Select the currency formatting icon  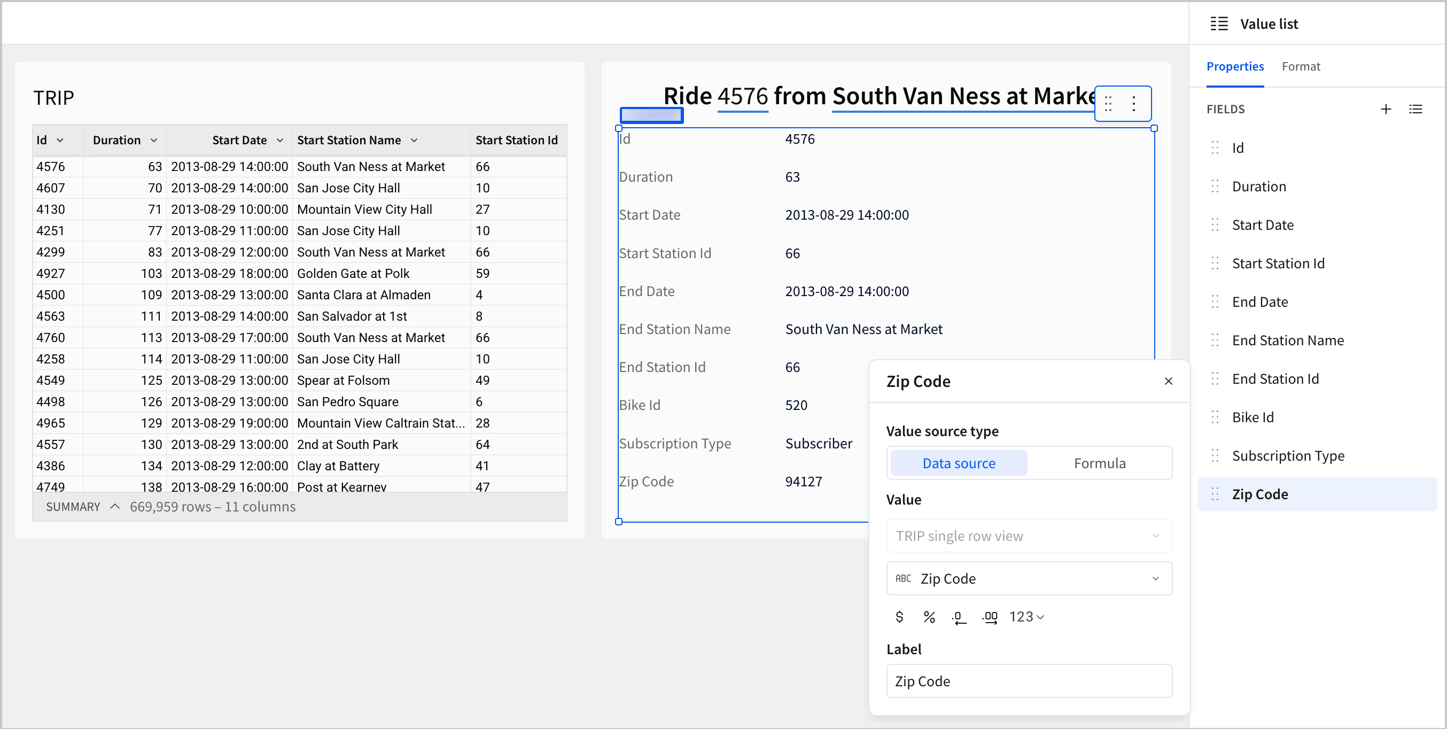[x=899, y=616]
